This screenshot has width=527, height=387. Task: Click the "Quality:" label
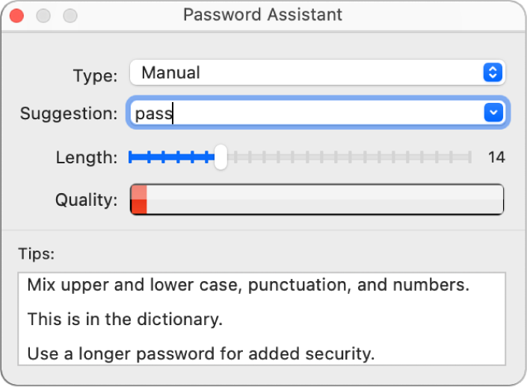coord(86,200)
